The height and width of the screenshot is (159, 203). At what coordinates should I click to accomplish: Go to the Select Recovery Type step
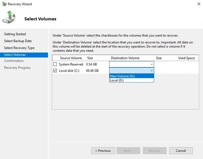pyautogui.click(x=19, y=48)
